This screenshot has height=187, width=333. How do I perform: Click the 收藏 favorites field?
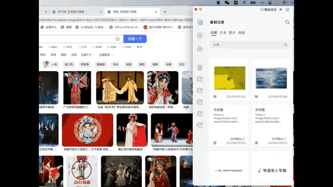pyautogui.click(x=250, y=44)
